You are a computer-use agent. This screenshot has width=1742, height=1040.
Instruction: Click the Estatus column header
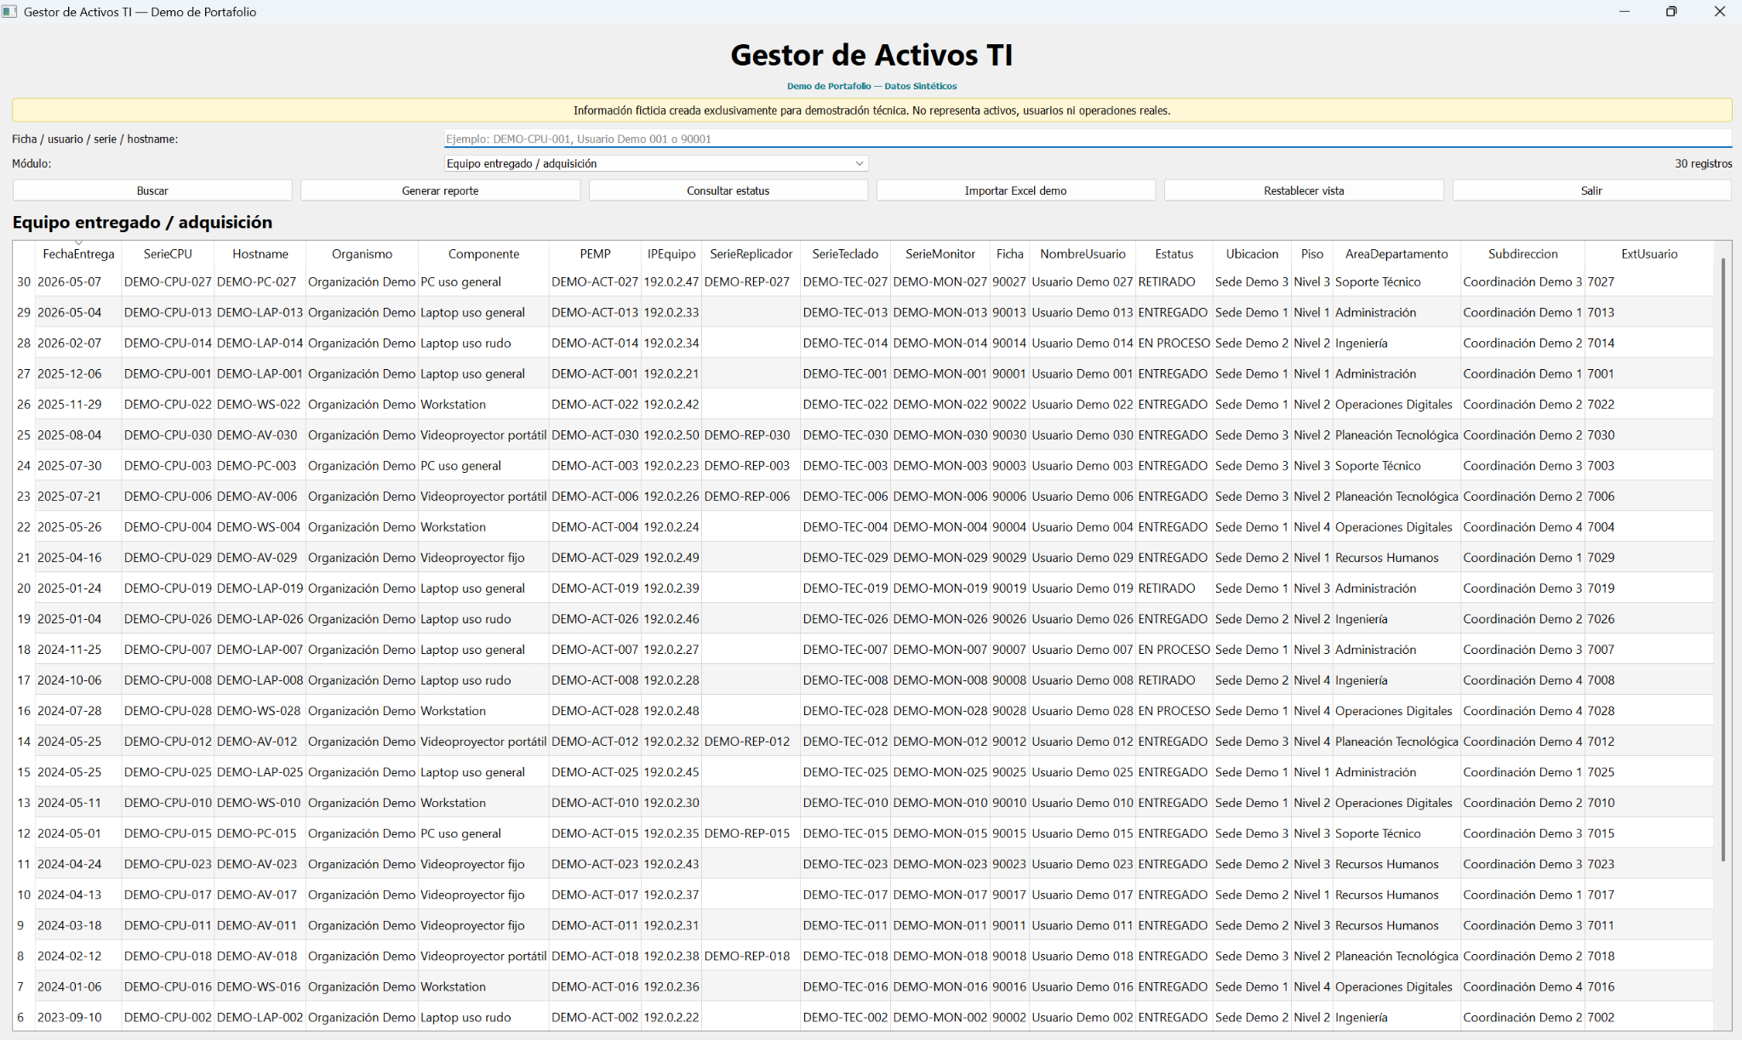(1174, 253)
